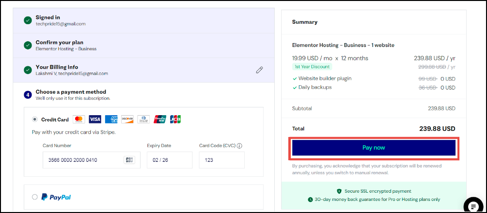Click the JCB card logo icon
The height and width of the screenshot is (213, 487).
(x=175, y=119)
